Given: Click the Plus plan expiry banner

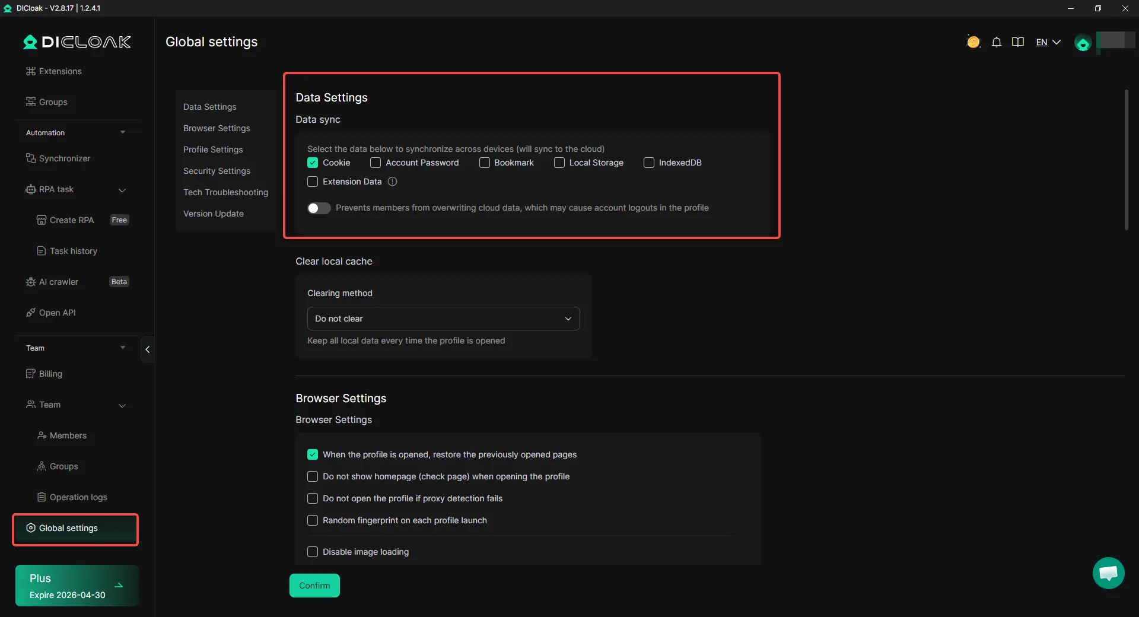Looking at the screenshot, I should tap(77, 586).
